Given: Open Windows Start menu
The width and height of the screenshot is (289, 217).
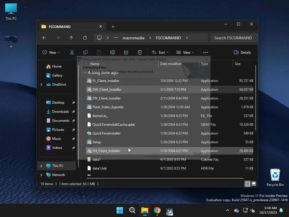Looking at the screenshot, I should [120, 210].
